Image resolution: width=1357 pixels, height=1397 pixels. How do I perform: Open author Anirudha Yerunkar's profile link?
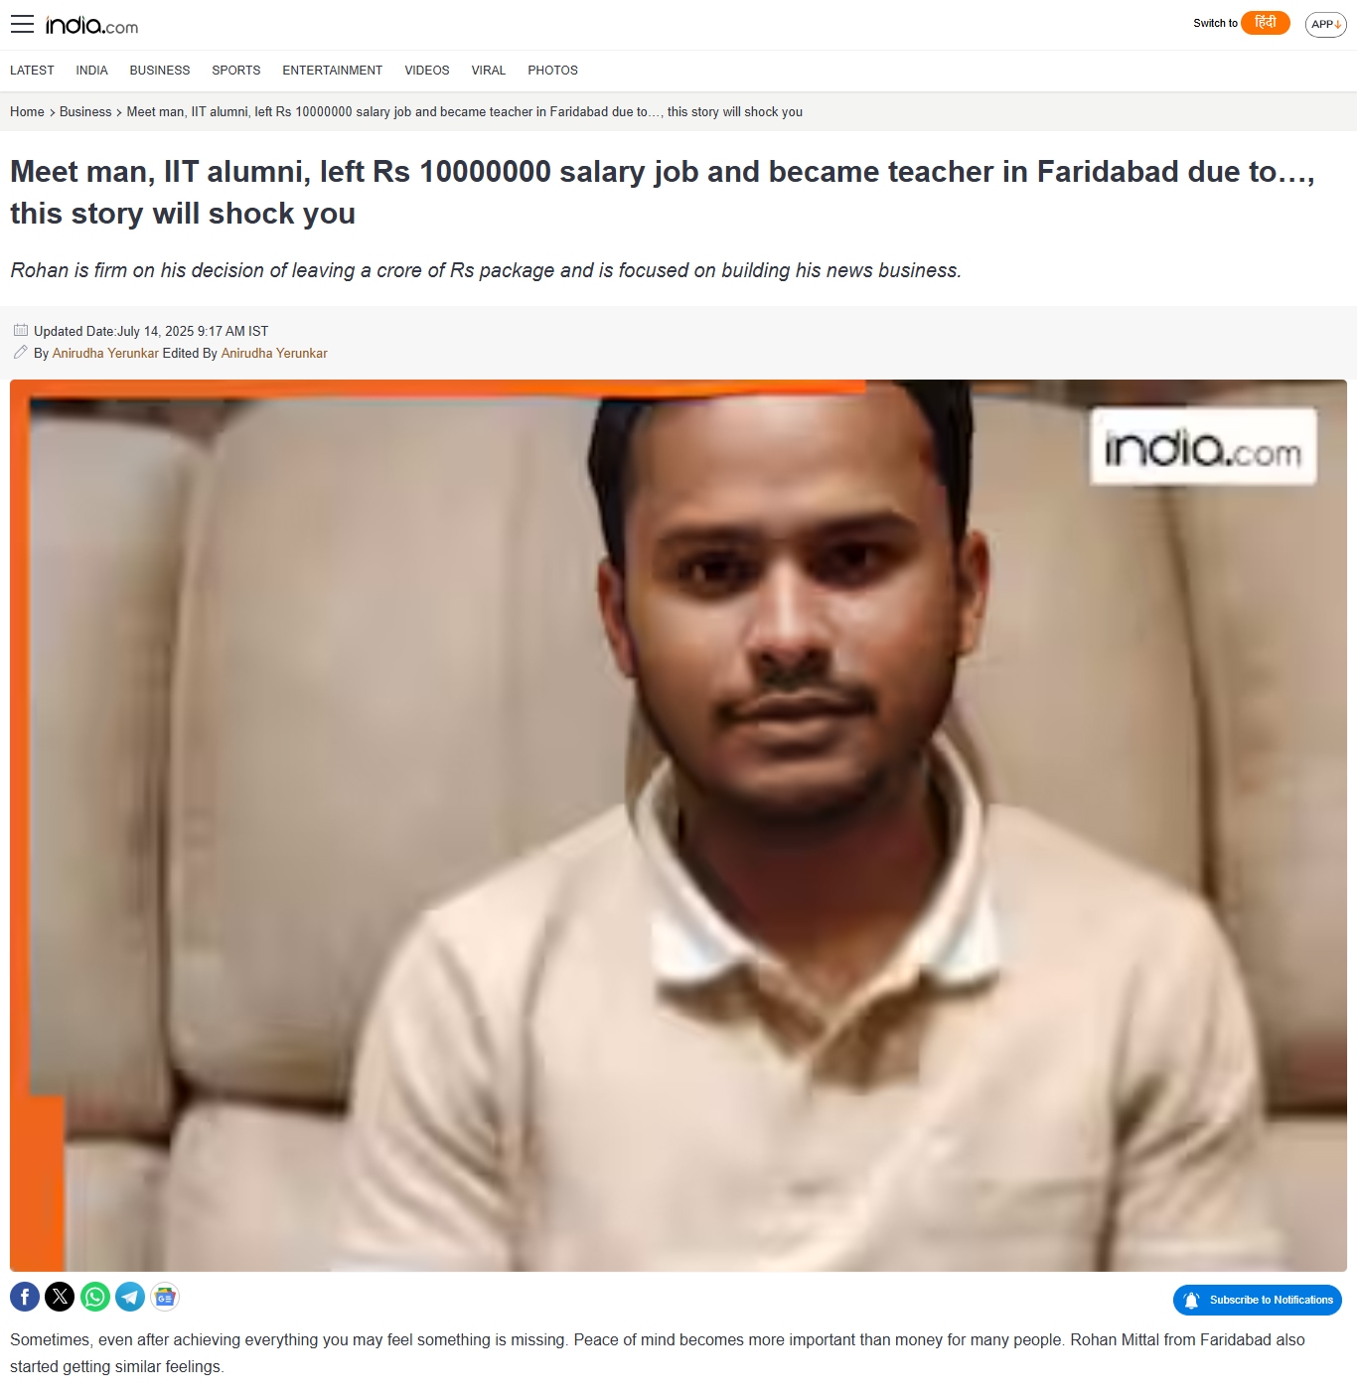point(105,354)
